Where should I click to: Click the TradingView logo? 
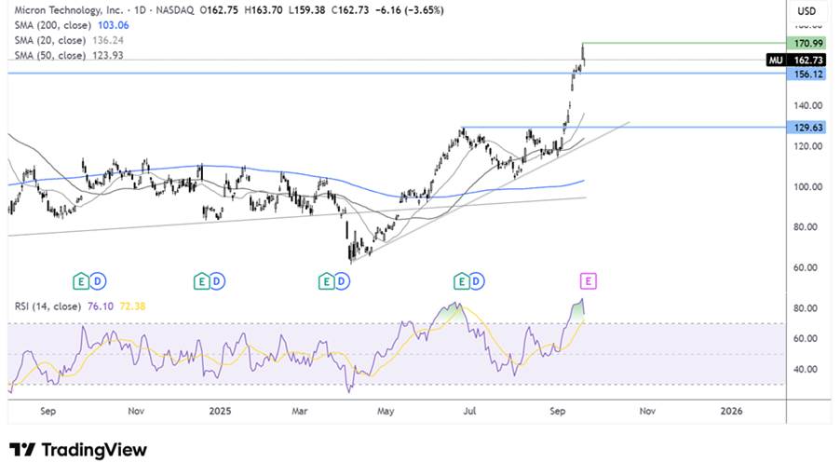point(78,450)
